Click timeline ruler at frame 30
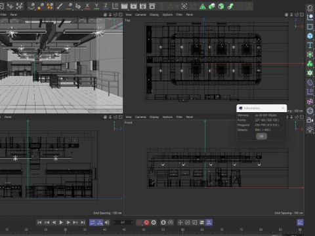The width and height of the screenshot is (315, 236). pos(65,229)
